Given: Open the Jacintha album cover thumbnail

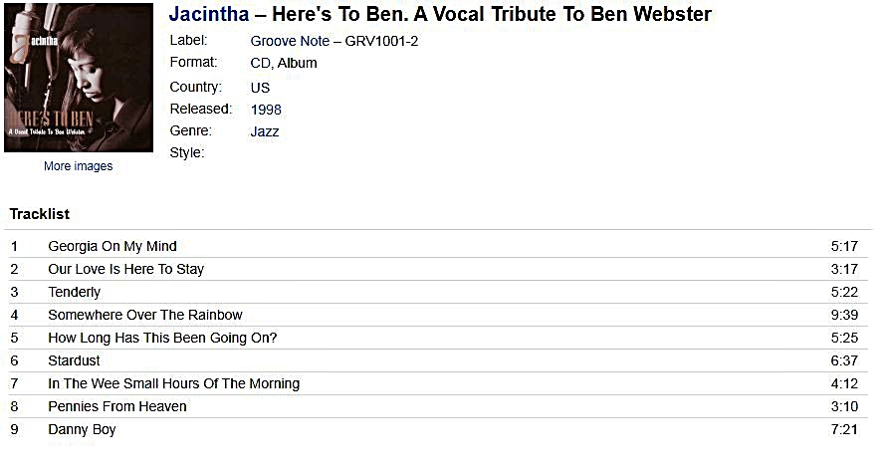Looking at the screenshot, I should pyautogui.click(x=79, y=78).
